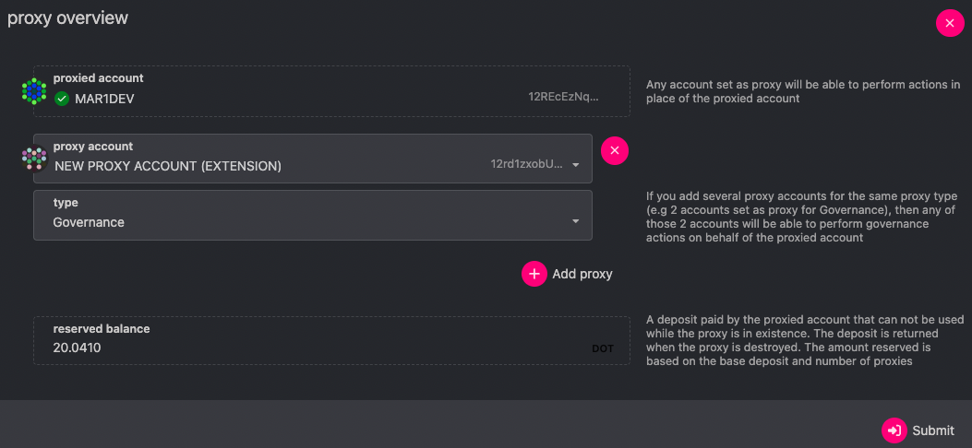Click the pink plus icon for Add proxy
The height and width of the screenshot is (448, 972).
click(534, 274)
